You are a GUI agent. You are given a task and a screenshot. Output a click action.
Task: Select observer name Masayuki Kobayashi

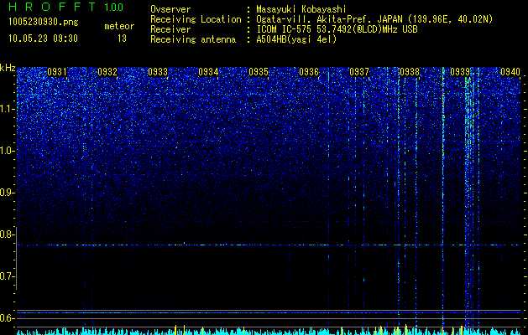coord(301,9)
